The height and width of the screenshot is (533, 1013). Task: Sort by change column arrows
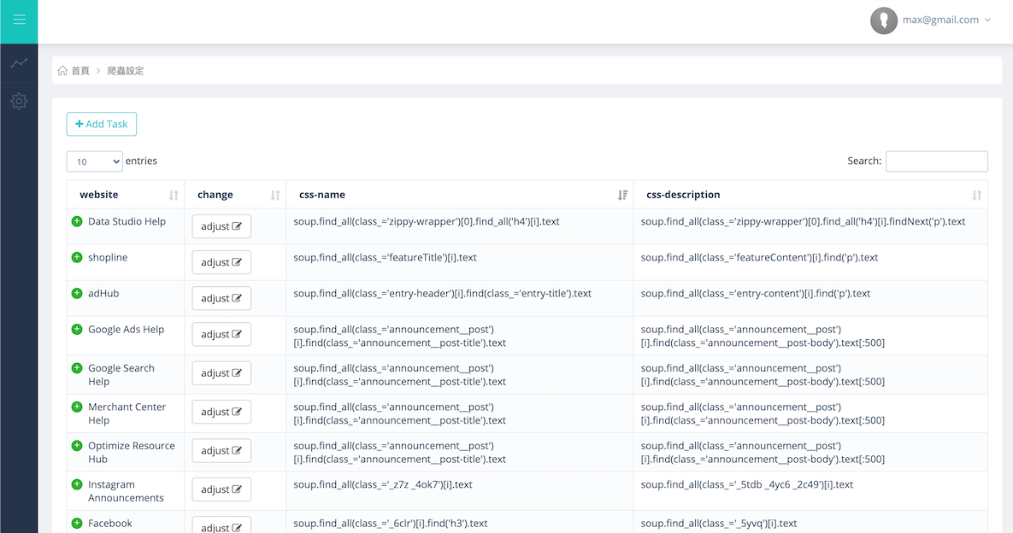click(275, 195)
